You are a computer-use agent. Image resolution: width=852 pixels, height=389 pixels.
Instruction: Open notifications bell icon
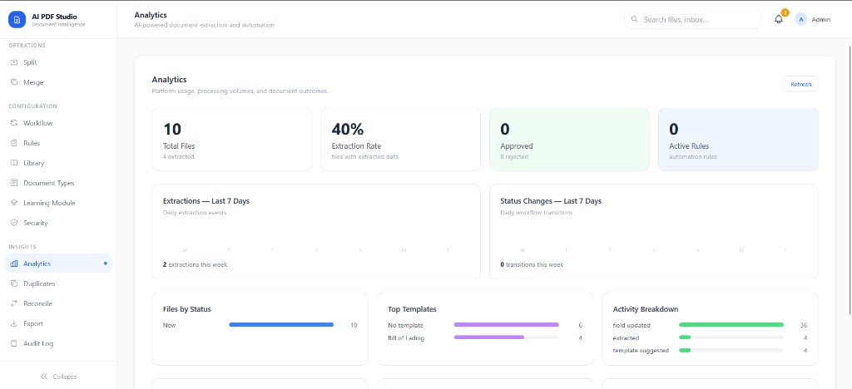[x=779, y=19]
